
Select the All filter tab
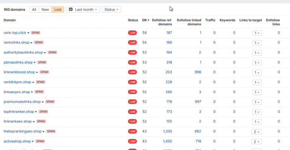tap(34, 9)
